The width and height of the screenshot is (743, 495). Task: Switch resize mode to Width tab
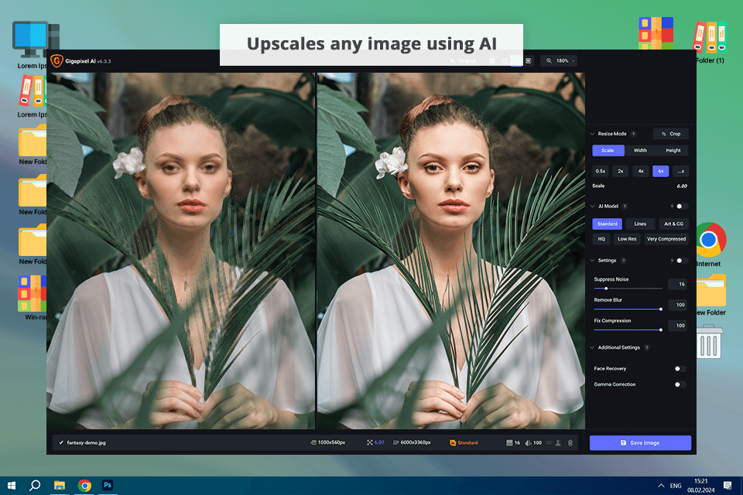[x=640, y=151]
